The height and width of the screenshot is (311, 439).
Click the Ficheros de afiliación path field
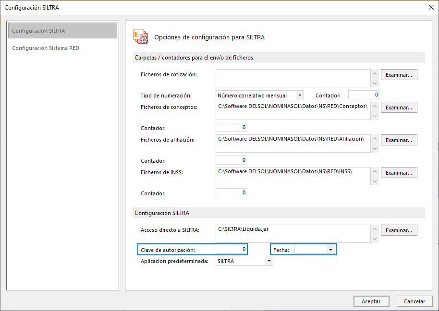pos(293,144)
